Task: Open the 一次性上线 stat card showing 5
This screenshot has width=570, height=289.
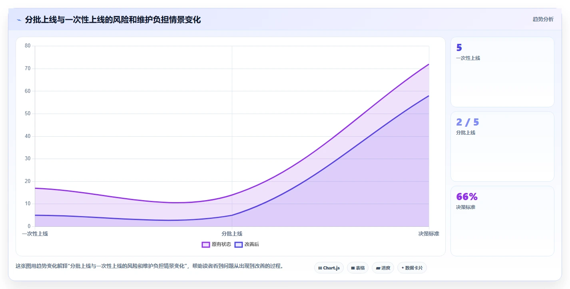Action: pos(502,72)
